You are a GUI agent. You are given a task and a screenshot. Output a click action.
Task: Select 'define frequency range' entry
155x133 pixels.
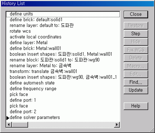[63, 89]
